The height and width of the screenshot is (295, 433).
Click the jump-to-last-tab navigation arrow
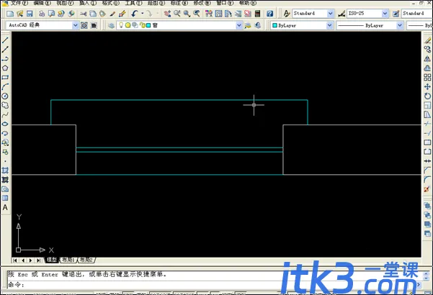coord(38,260)
